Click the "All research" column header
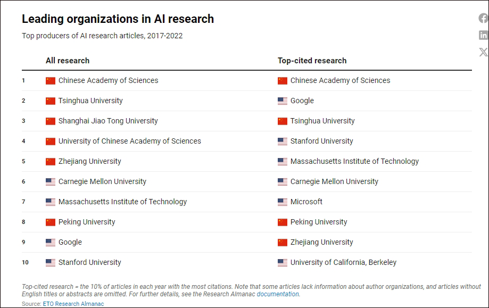This screenshot has height=308, width=489. 68,61
